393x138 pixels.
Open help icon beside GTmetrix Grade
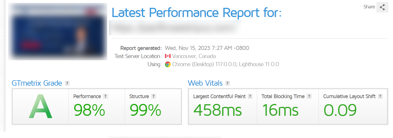[x=67, y=83]
